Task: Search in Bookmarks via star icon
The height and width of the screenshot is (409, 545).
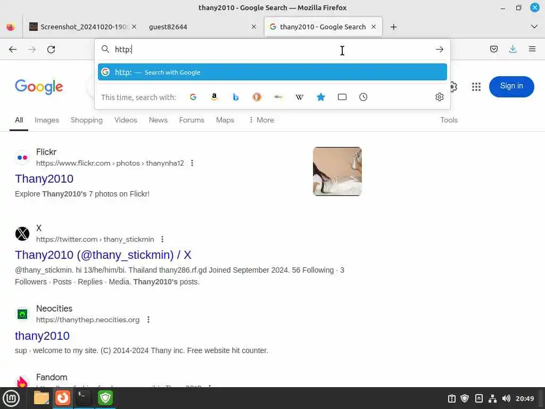Action: click(x=321, y=97)
